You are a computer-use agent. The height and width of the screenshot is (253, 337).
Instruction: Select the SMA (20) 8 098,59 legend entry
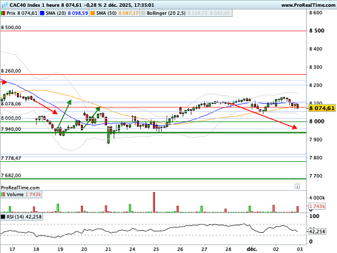click(64, 13)
